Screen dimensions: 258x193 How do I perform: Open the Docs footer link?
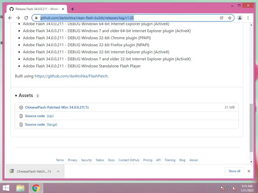point(111,160)
